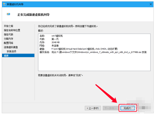This screenshot has height=115, width=156.
Task: Click the 名称: label in the description
Action: point(42,36)
